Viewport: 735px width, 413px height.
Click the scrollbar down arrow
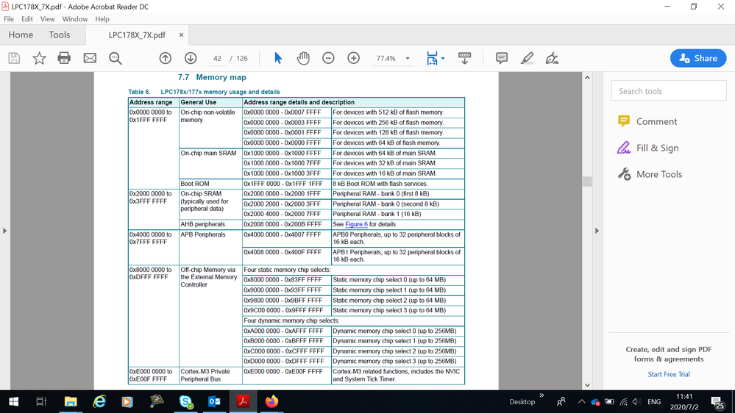click(587, 385)
